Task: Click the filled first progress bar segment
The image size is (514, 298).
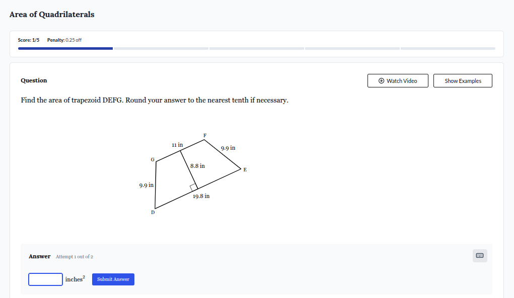Action: click(x=65, y=48)
